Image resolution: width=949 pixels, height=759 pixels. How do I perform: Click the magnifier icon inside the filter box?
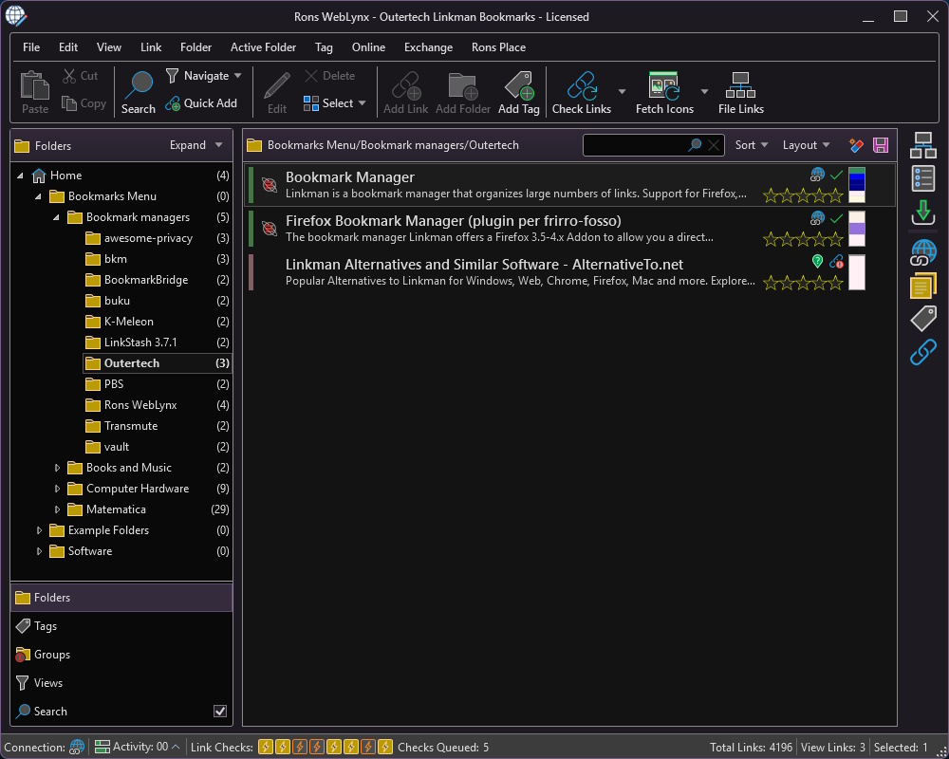[695, 144]
